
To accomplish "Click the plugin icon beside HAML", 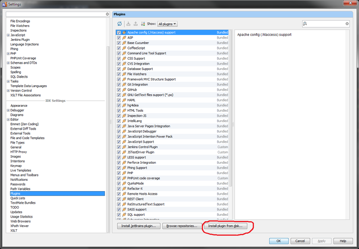I will pyautogui.click(x=124, y=100).
